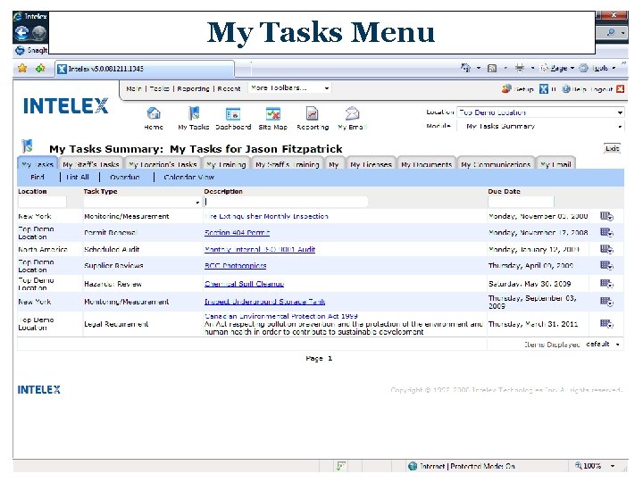Open the Print options dropdown arrow

click(x=532, y=68)
